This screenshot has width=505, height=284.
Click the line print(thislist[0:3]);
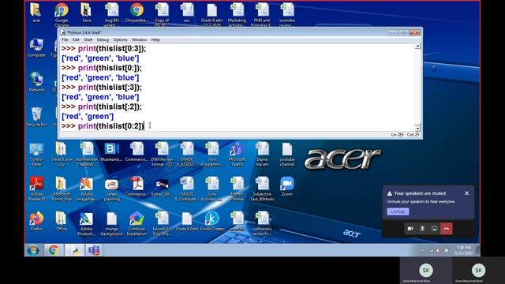pos(103,49)
